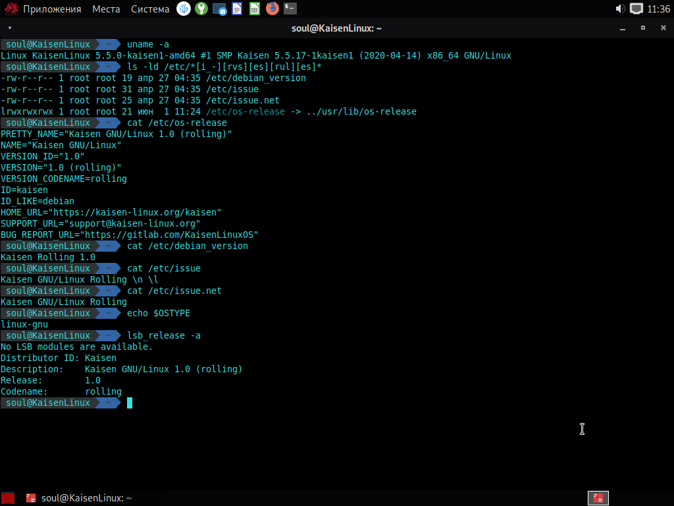The height and width of the screenshot is (506, 674).
Task: Click the network display icon in the tray
Action: pos(636,9)
